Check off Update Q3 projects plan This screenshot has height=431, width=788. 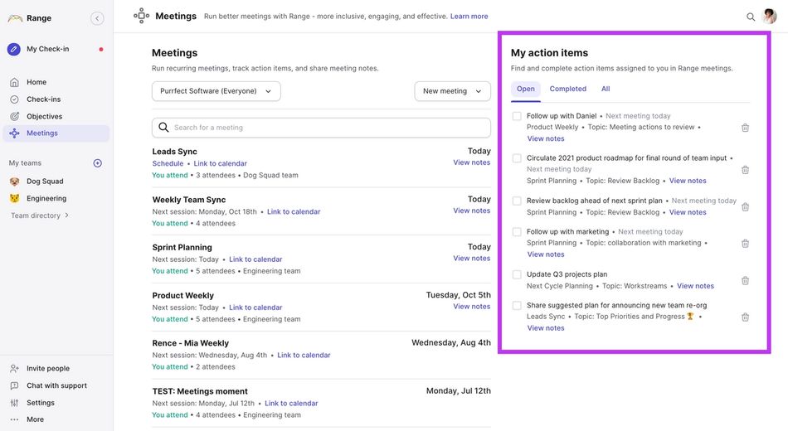coord(517,274)
